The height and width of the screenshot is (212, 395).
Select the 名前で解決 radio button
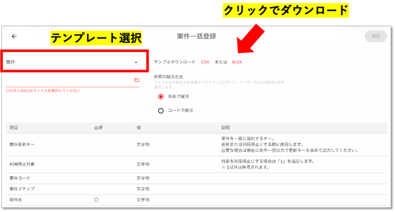[x=161, y=97]
